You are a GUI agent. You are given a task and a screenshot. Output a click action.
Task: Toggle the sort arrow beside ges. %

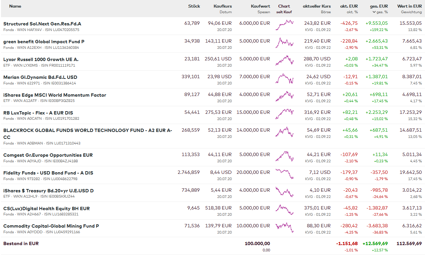tap(374, 12)
